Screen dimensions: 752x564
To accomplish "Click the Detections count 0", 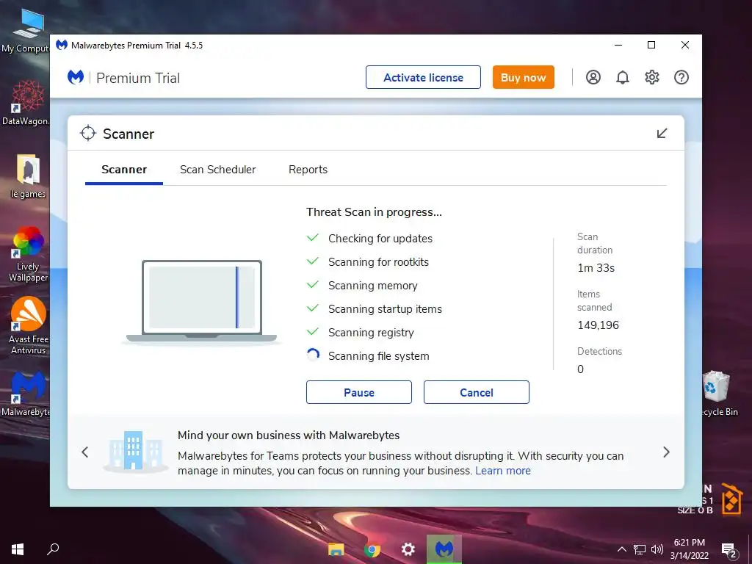I will (x=580, y=369).
